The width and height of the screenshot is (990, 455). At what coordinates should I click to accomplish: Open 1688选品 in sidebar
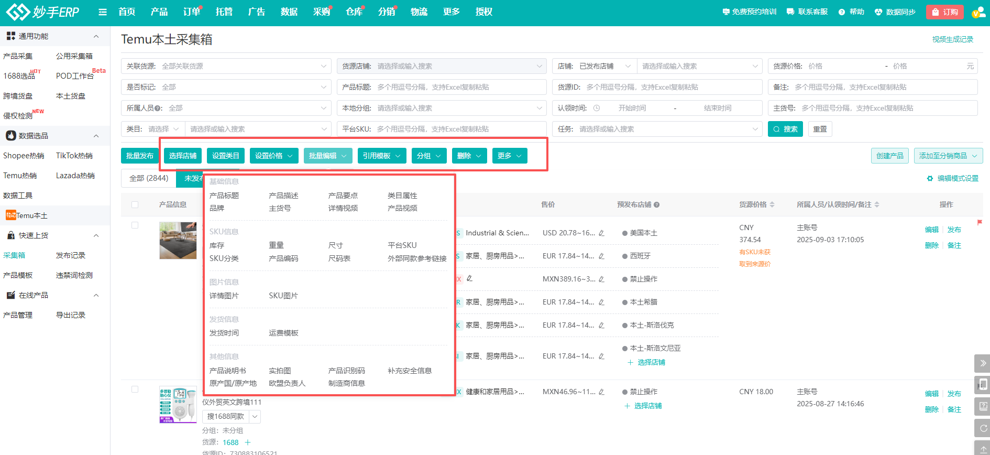tap(19, 76)
